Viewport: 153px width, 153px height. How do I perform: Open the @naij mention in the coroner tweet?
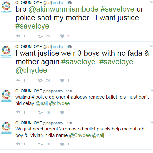42,104
